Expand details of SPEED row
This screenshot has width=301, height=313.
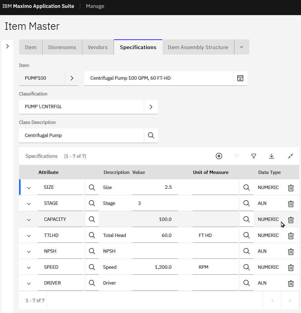point(29,268)
